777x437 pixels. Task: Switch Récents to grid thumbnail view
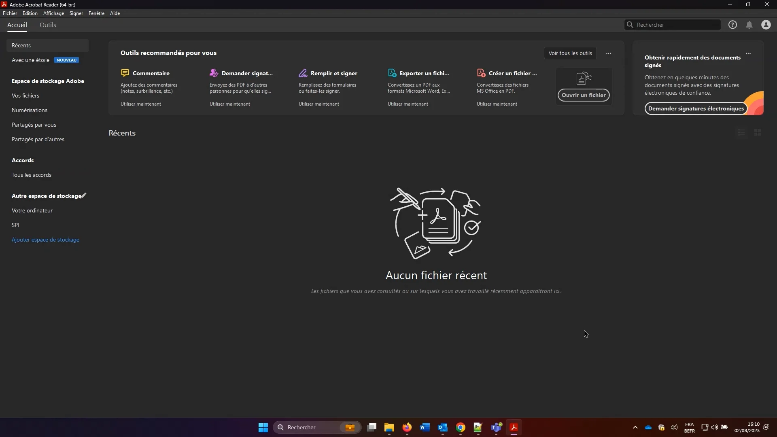pyautogui.click(x=758, y=132)
